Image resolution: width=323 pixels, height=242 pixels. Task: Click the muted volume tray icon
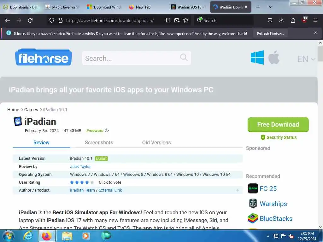tap(291, 236)
